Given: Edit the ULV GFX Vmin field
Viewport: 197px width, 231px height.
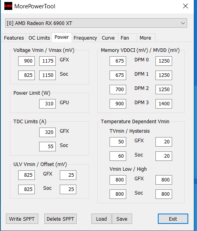Looking at the screenshot, I should (x=27, y=175).
